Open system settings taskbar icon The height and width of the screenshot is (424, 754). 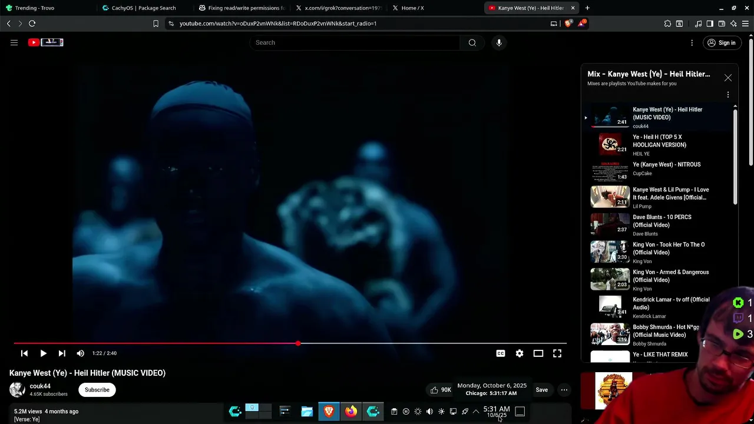[285, 412]
